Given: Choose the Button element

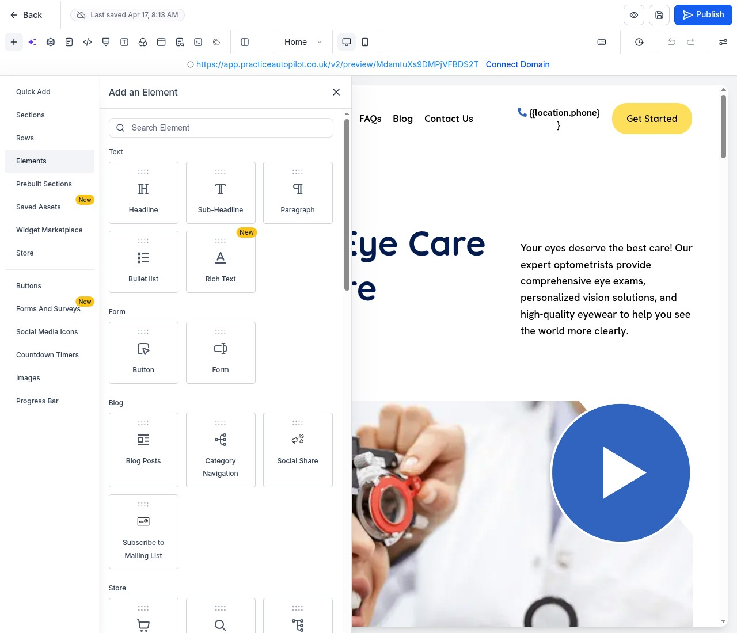Looking at the screenshot, I should (x=143, y=353).
